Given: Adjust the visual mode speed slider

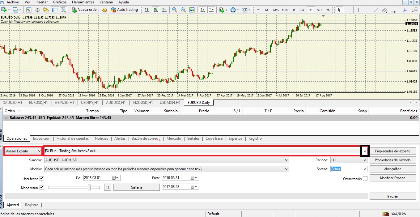Looking at the screenshot, I should (x=90, y=187).
